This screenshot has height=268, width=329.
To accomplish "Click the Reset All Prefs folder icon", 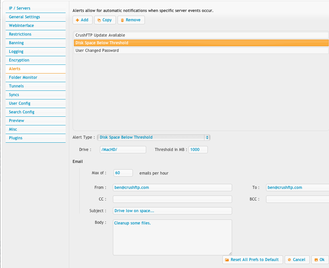I will 227,260.
